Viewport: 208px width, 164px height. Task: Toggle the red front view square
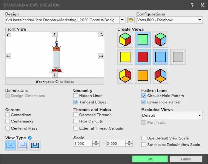pos(143,57)
